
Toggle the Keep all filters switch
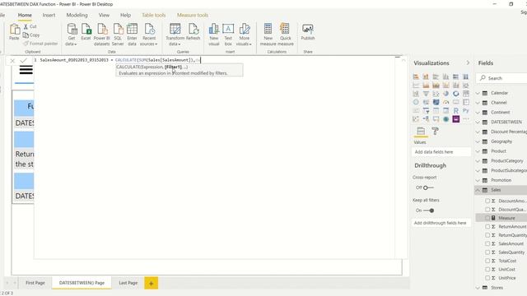click(428, 210)
